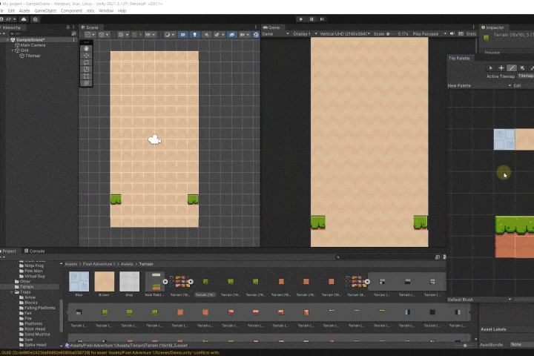Image resolution: width=534 pixels, height=356 pixels.
Task: Open New Palette dropdown
Action: pyautogui.click(x=480, y=85)
